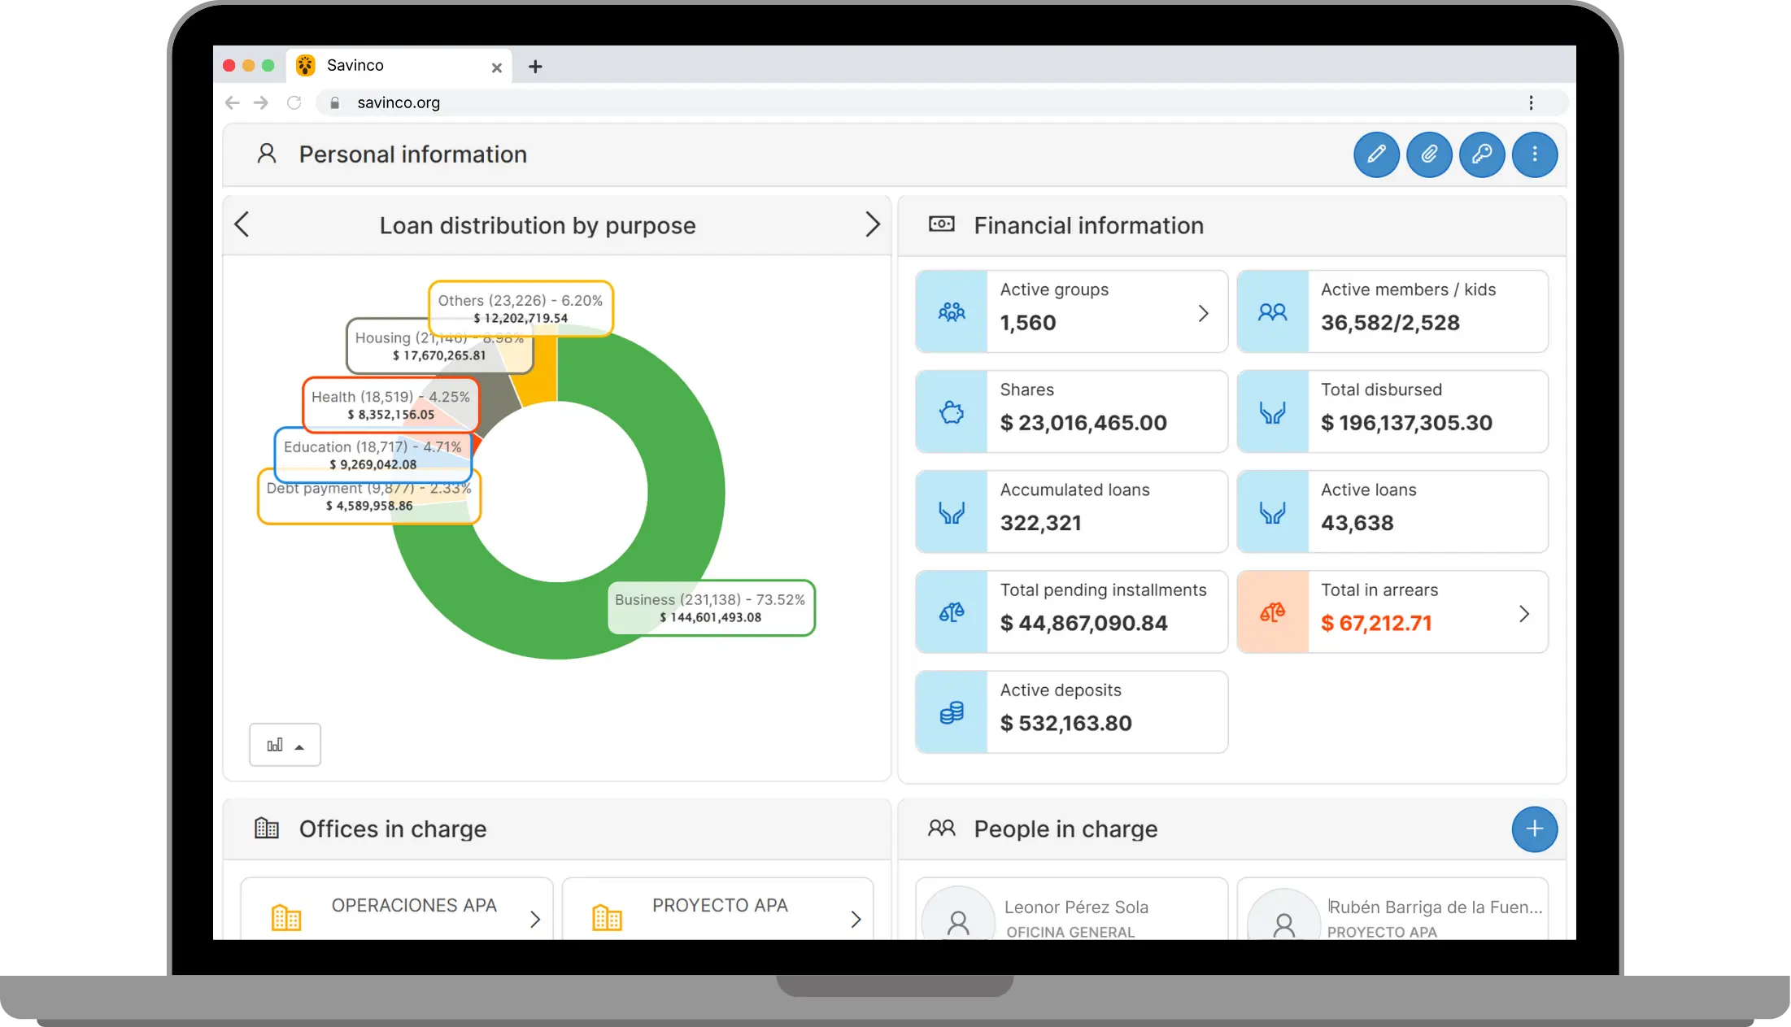This screenshot has width=1791, height=1027.
Task: Go to next chart with right chevron
Action: pyautogui.click(x=872, y=224)
